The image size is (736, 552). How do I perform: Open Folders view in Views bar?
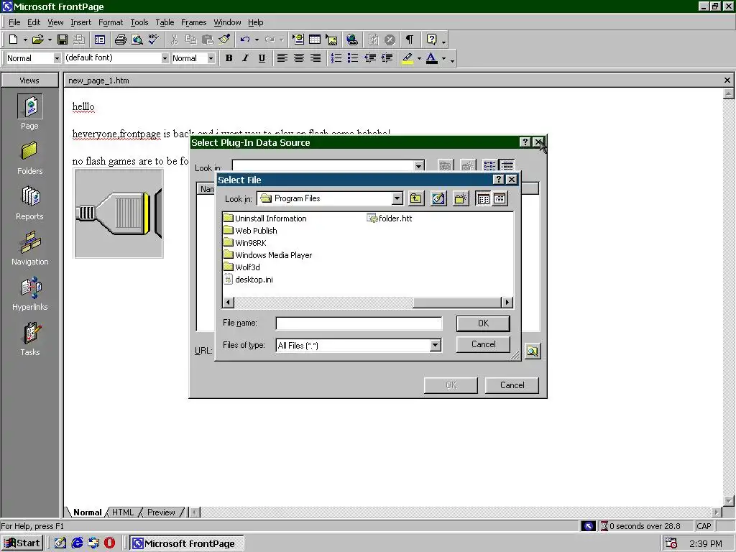(29, 159)
